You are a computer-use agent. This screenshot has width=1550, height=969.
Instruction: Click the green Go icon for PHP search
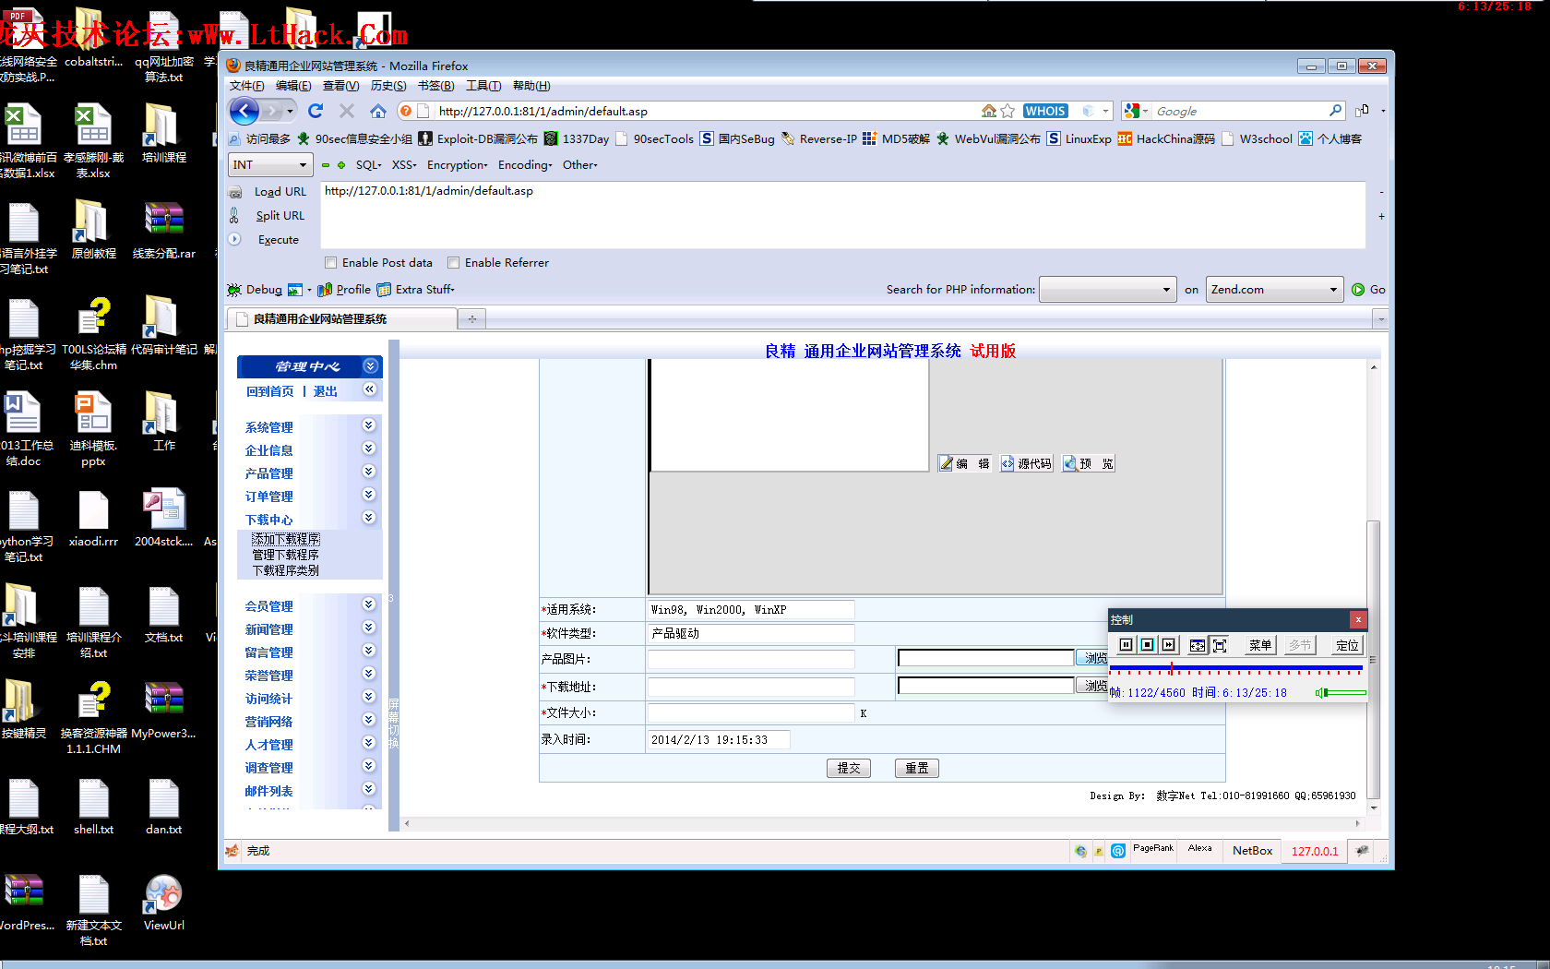click(1357, 290)
